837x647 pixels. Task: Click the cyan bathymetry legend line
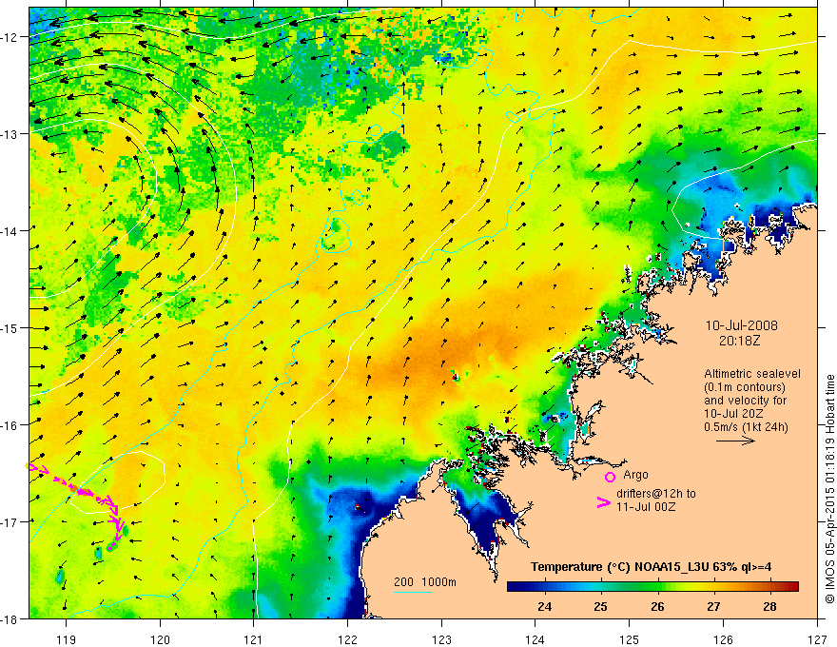[413, 592]
